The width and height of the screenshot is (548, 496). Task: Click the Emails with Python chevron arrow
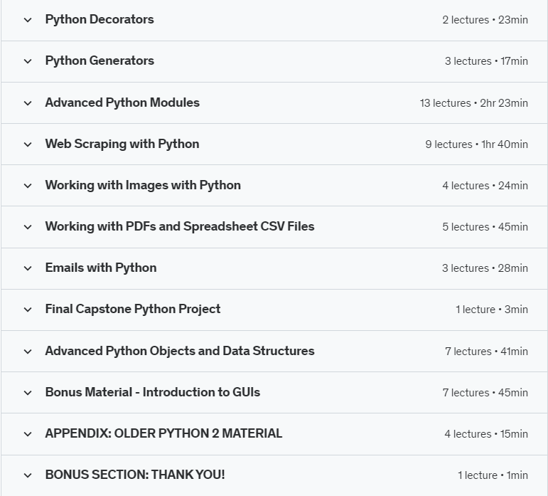coord(28,268)
